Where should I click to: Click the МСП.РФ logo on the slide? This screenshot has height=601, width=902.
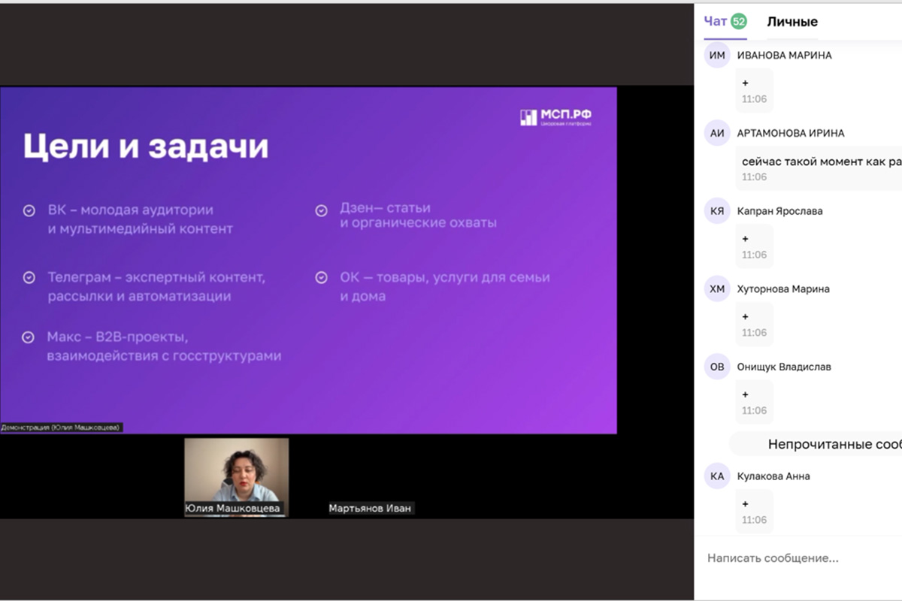(x=556, y=116)
